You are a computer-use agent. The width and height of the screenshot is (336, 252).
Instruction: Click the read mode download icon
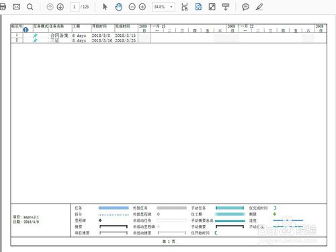[x=226, y=7]
